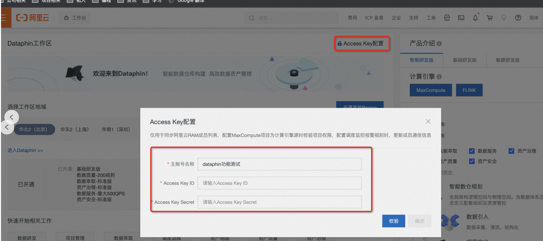Open the 工作台 home link

75,18
